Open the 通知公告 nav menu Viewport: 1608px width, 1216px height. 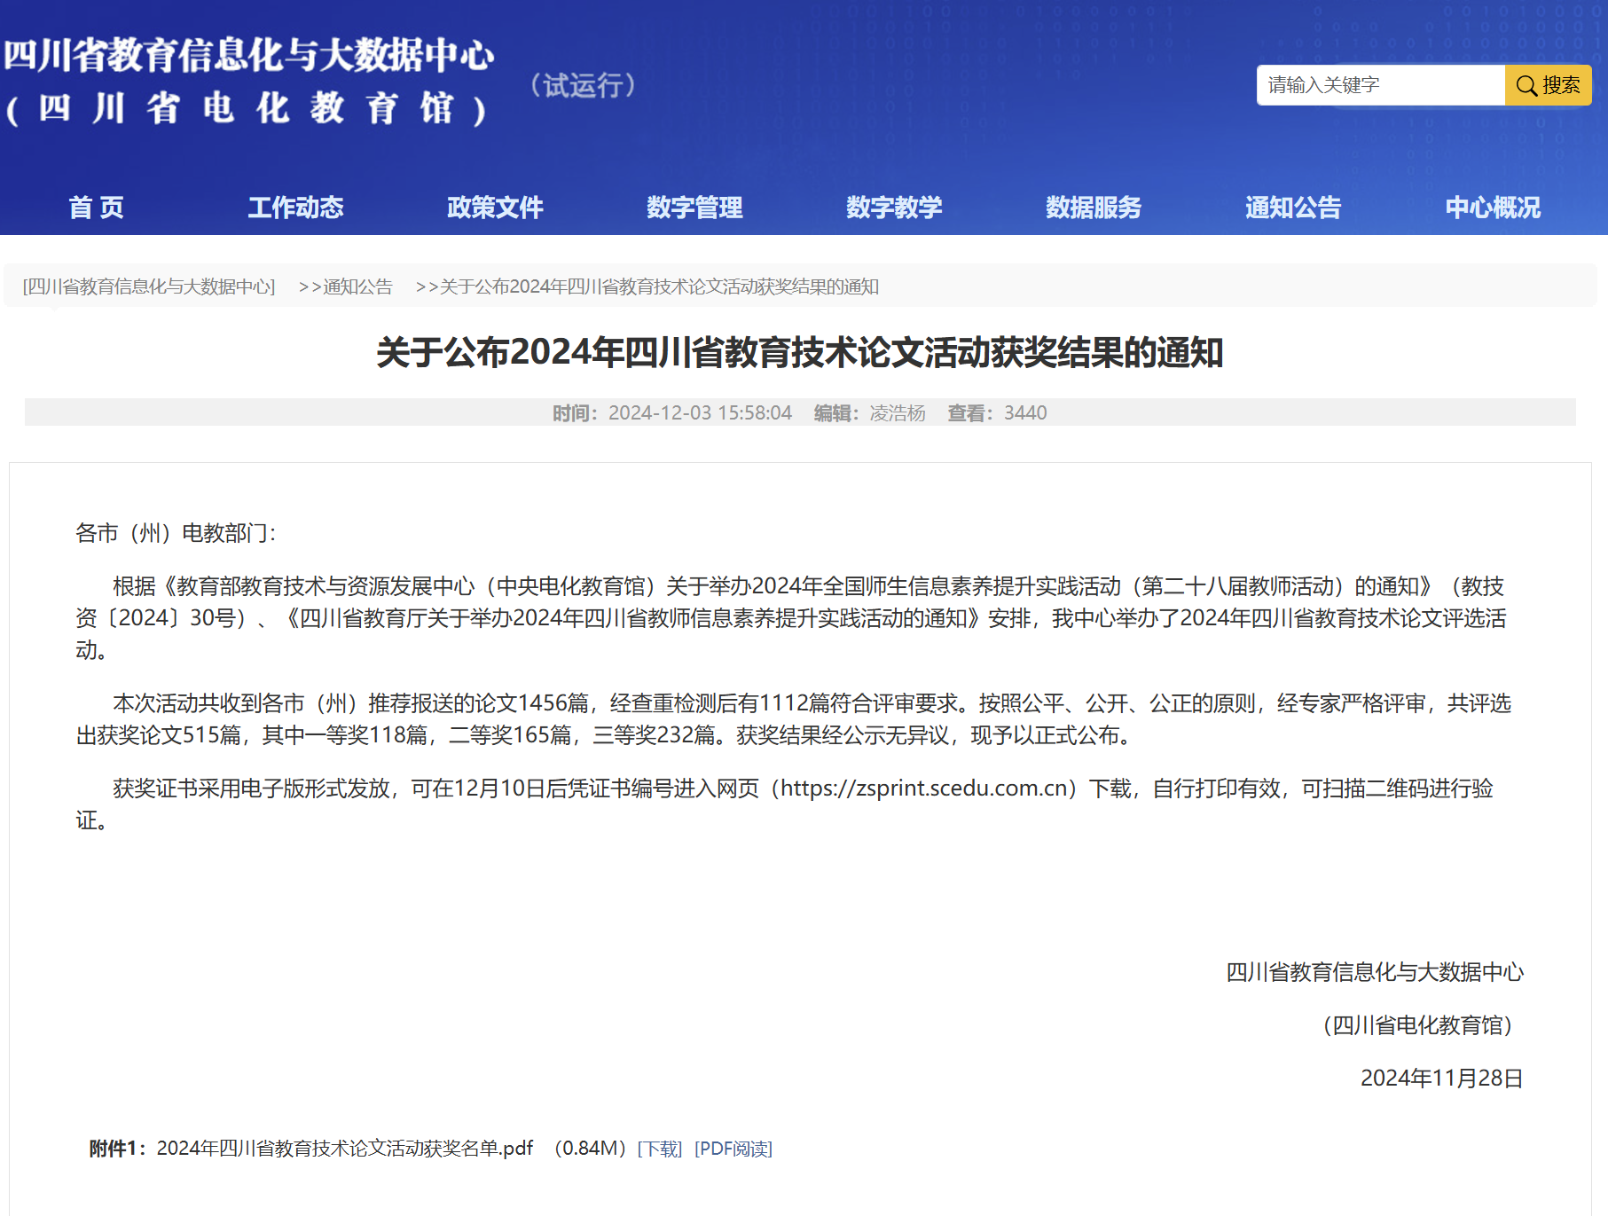(1293, 208)
